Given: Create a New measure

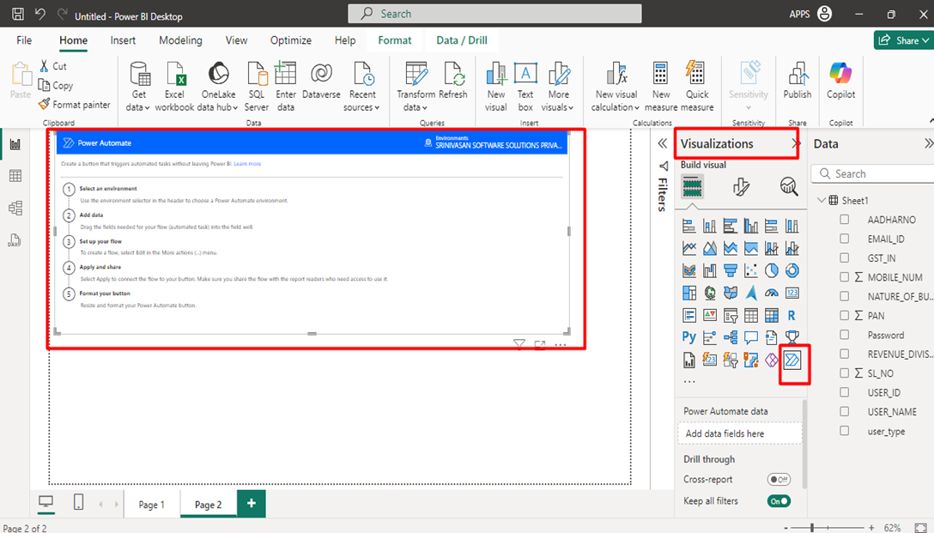Looking at the screenshot, I should point(661,87).
